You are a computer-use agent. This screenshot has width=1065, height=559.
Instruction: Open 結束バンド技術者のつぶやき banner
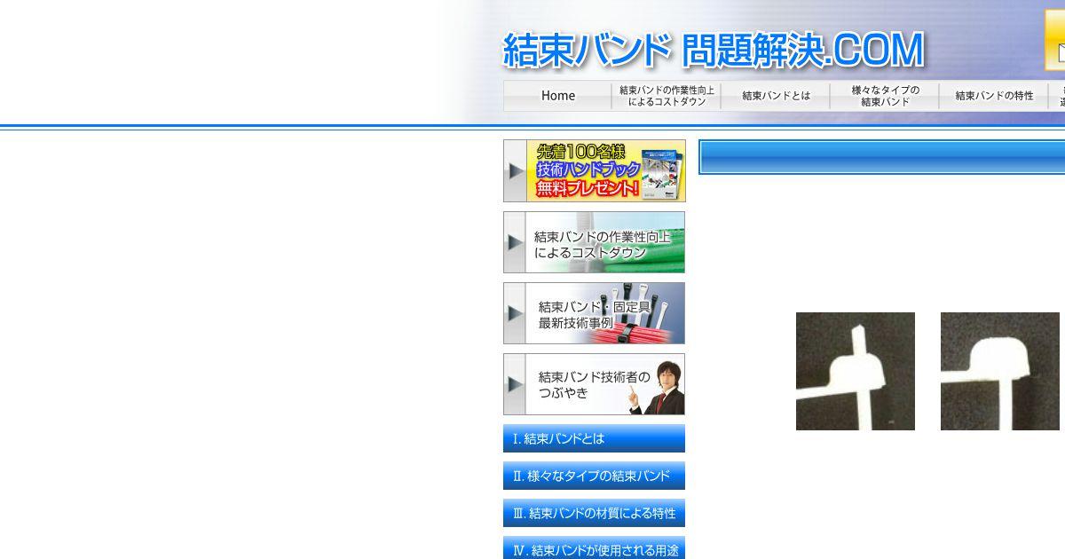(595, 384)
